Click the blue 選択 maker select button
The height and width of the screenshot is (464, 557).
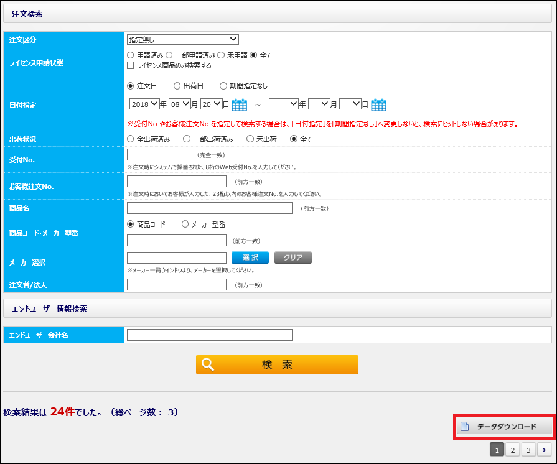pos(250,258)
